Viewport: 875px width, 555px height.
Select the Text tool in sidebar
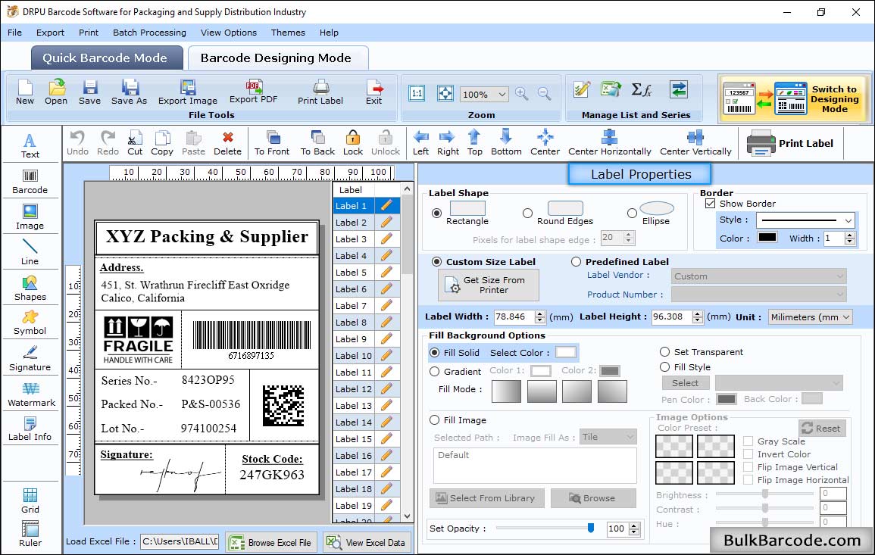[30, 145]
